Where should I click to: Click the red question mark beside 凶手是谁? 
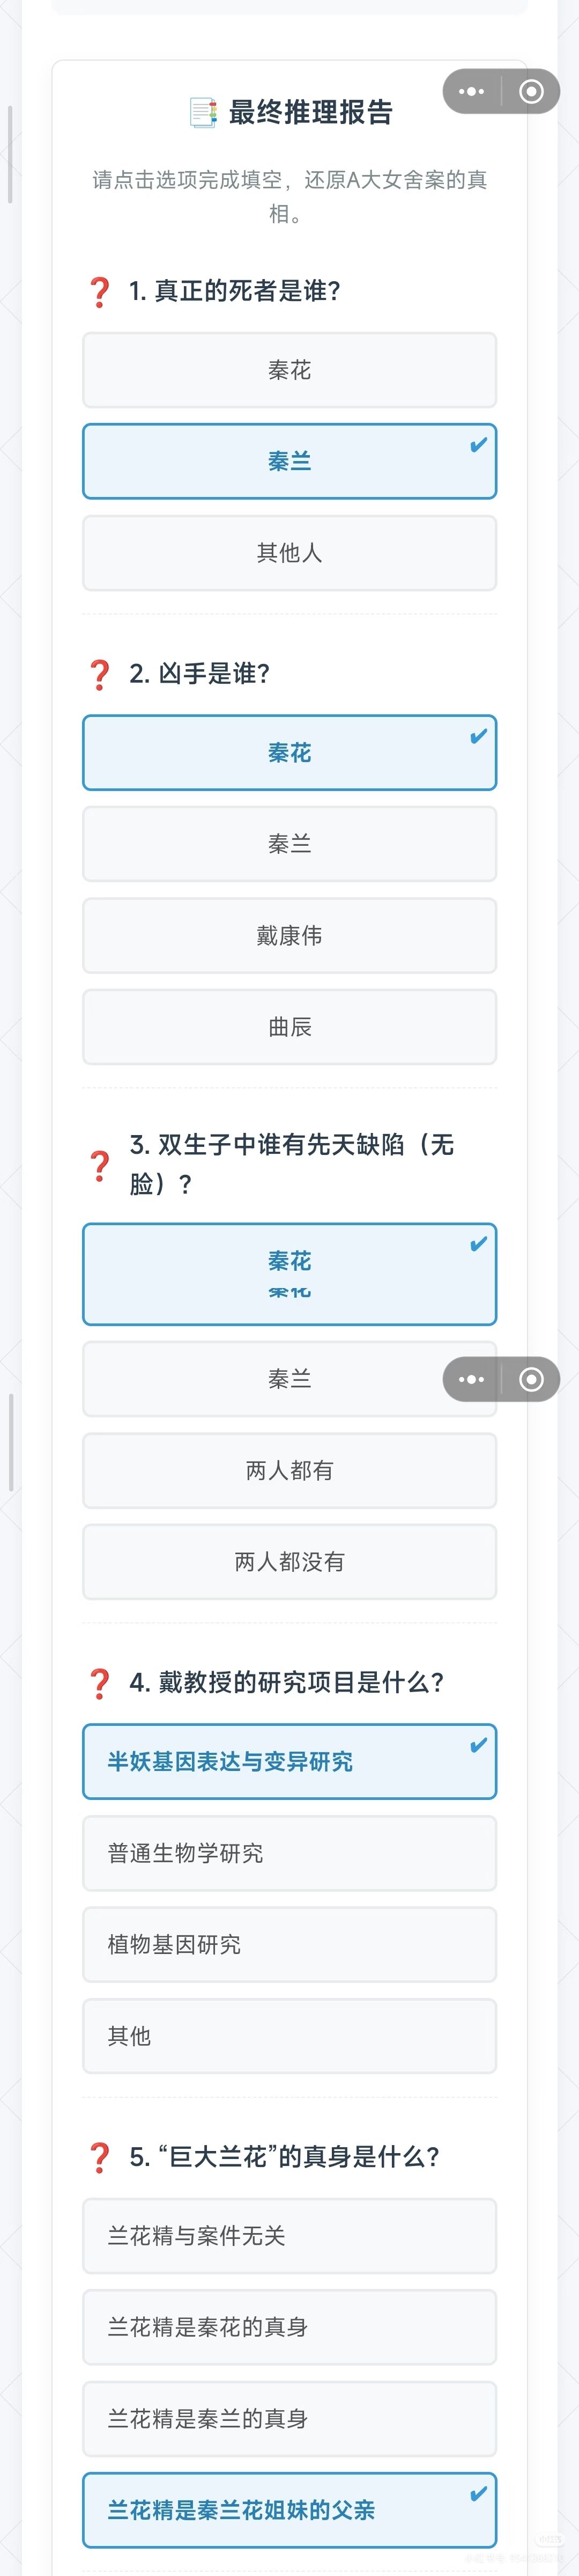click(x=100, y=674)
